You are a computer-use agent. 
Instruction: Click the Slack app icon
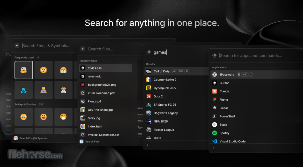pyautogui.click(x=214, y=124)
